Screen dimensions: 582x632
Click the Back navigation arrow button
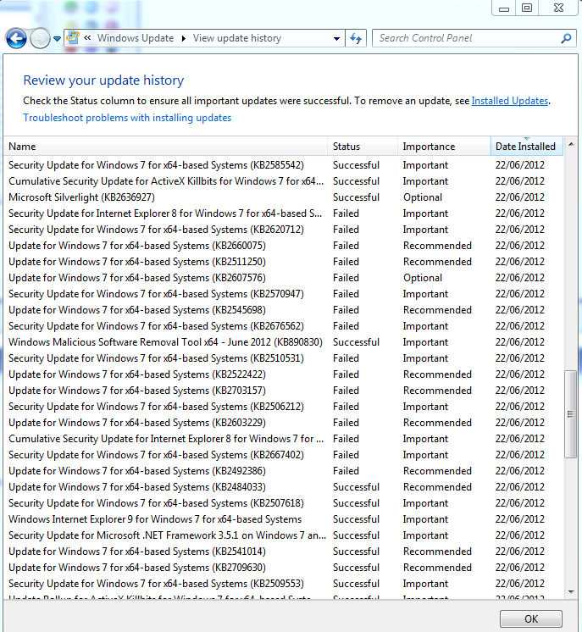(16, 39)
